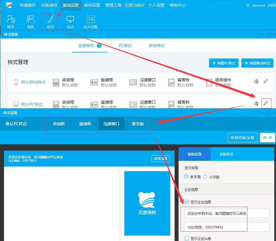Open 默认PC样式 link
The width and height of the screenshot is (276, 241).
click(x=32, y=104)
